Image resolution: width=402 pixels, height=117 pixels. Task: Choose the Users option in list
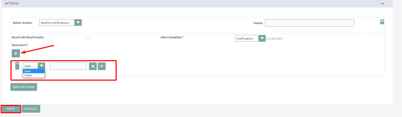point(34,75)
